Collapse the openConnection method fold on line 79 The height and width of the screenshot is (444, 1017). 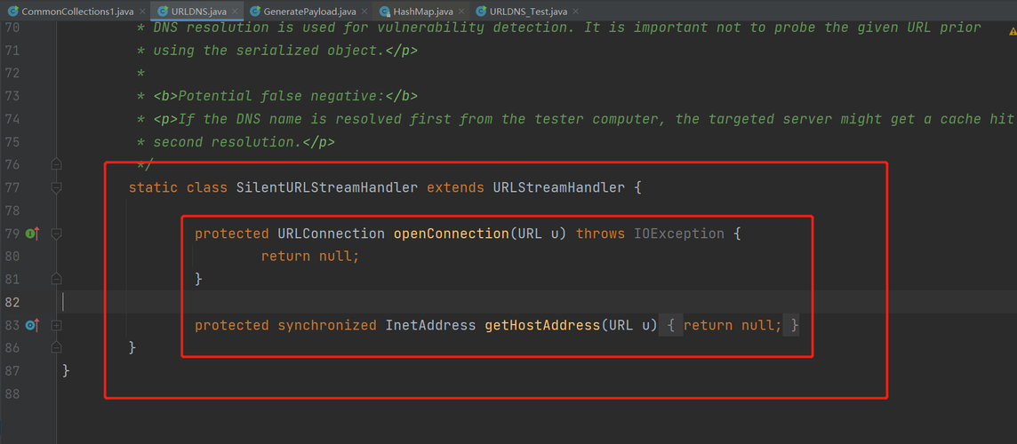56,234
